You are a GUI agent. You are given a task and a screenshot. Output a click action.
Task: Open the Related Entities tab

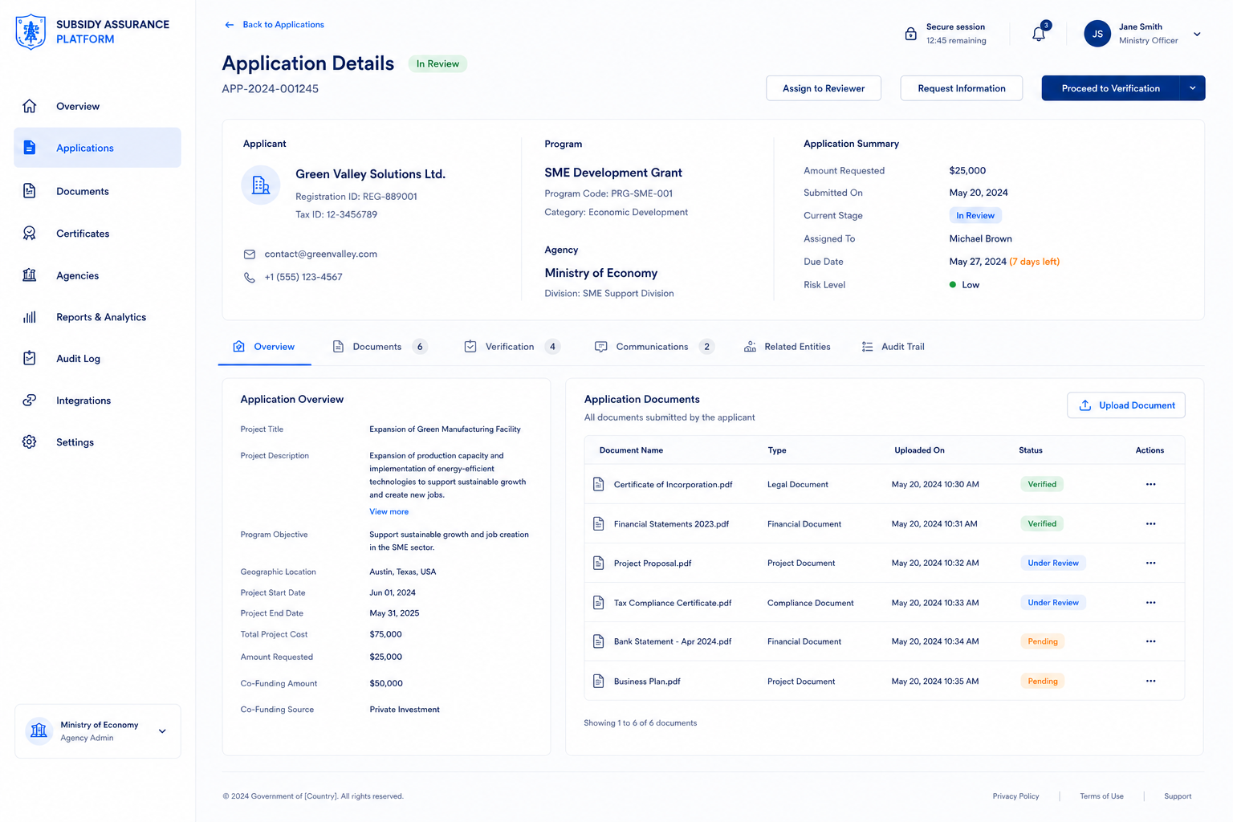787,347
